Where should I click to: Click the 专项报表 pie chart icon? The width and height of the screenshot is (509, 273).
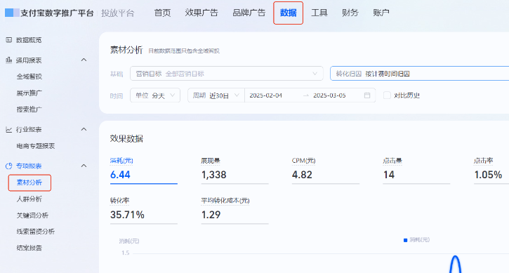[x=8, y=166]
